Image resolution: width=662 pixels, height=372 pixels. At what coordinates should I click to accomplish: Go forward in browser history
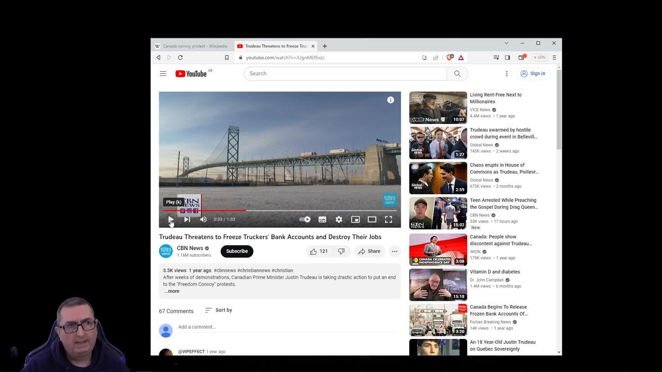pyautogui.click(x=169, y=57)
